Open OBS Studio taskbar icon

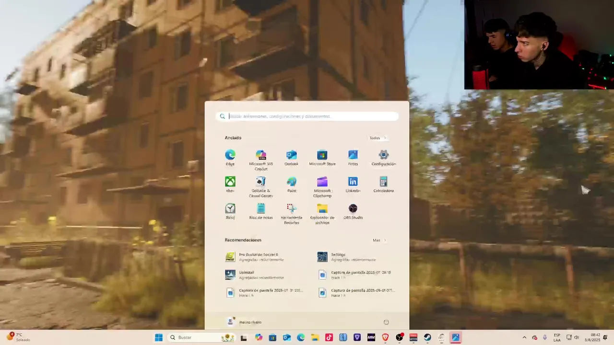(x=400, y=337)
